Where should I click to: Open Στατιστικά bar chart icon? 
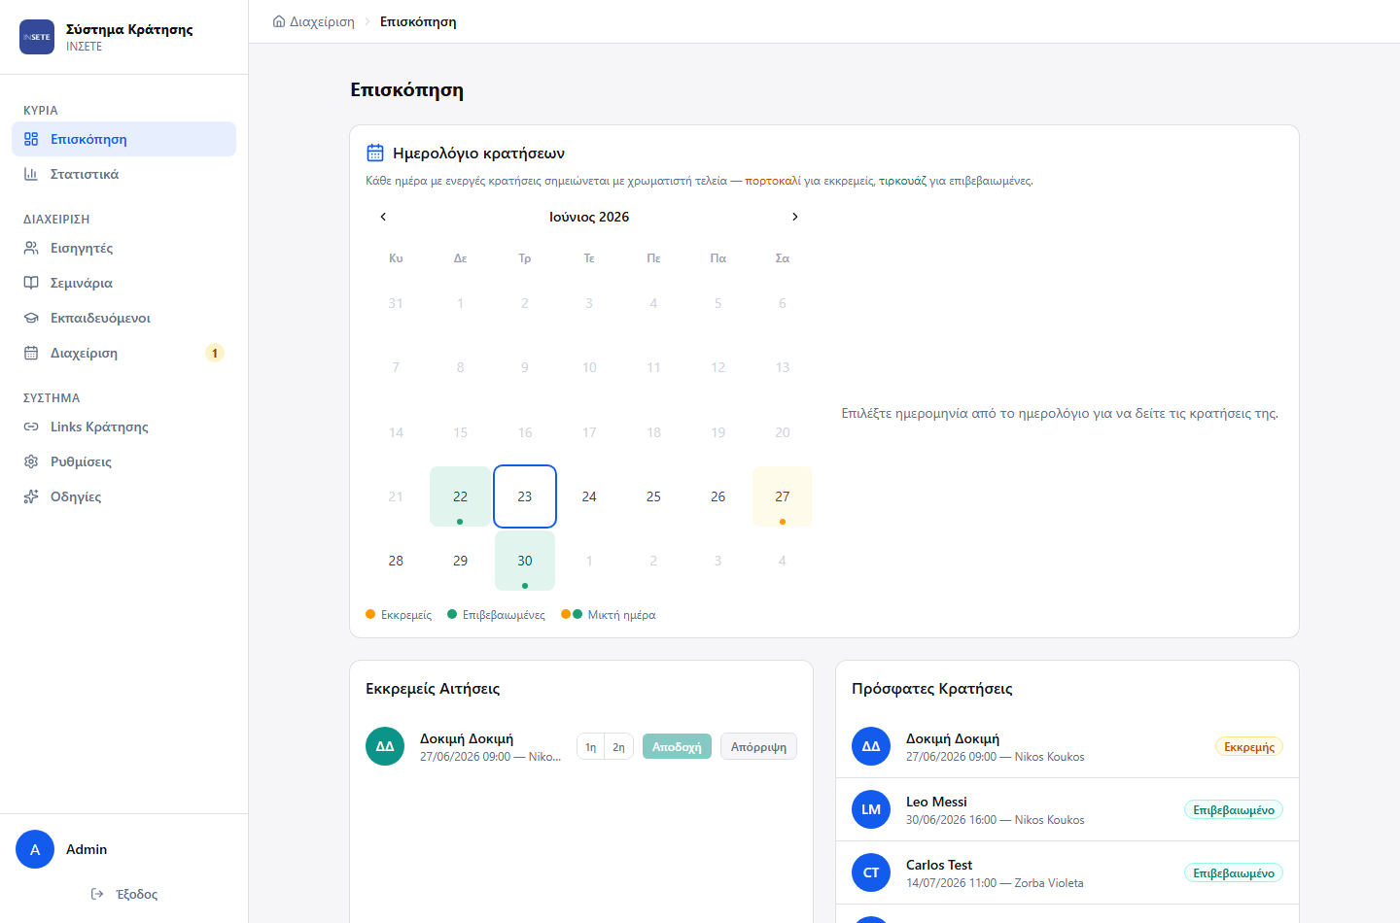[31, 174]
